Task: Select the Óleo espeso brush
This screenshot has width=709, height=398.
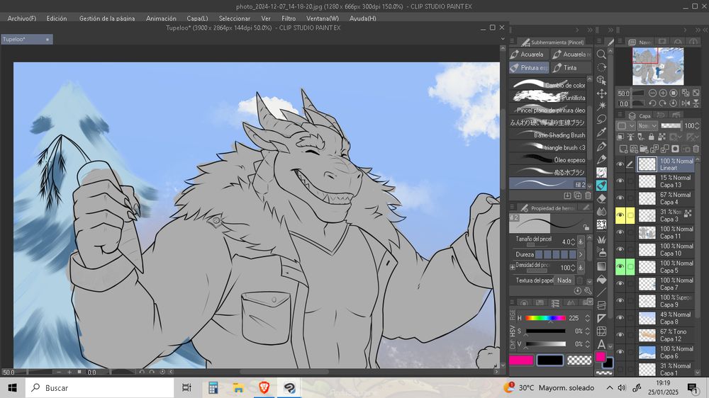Action: (x=548, y=160)
